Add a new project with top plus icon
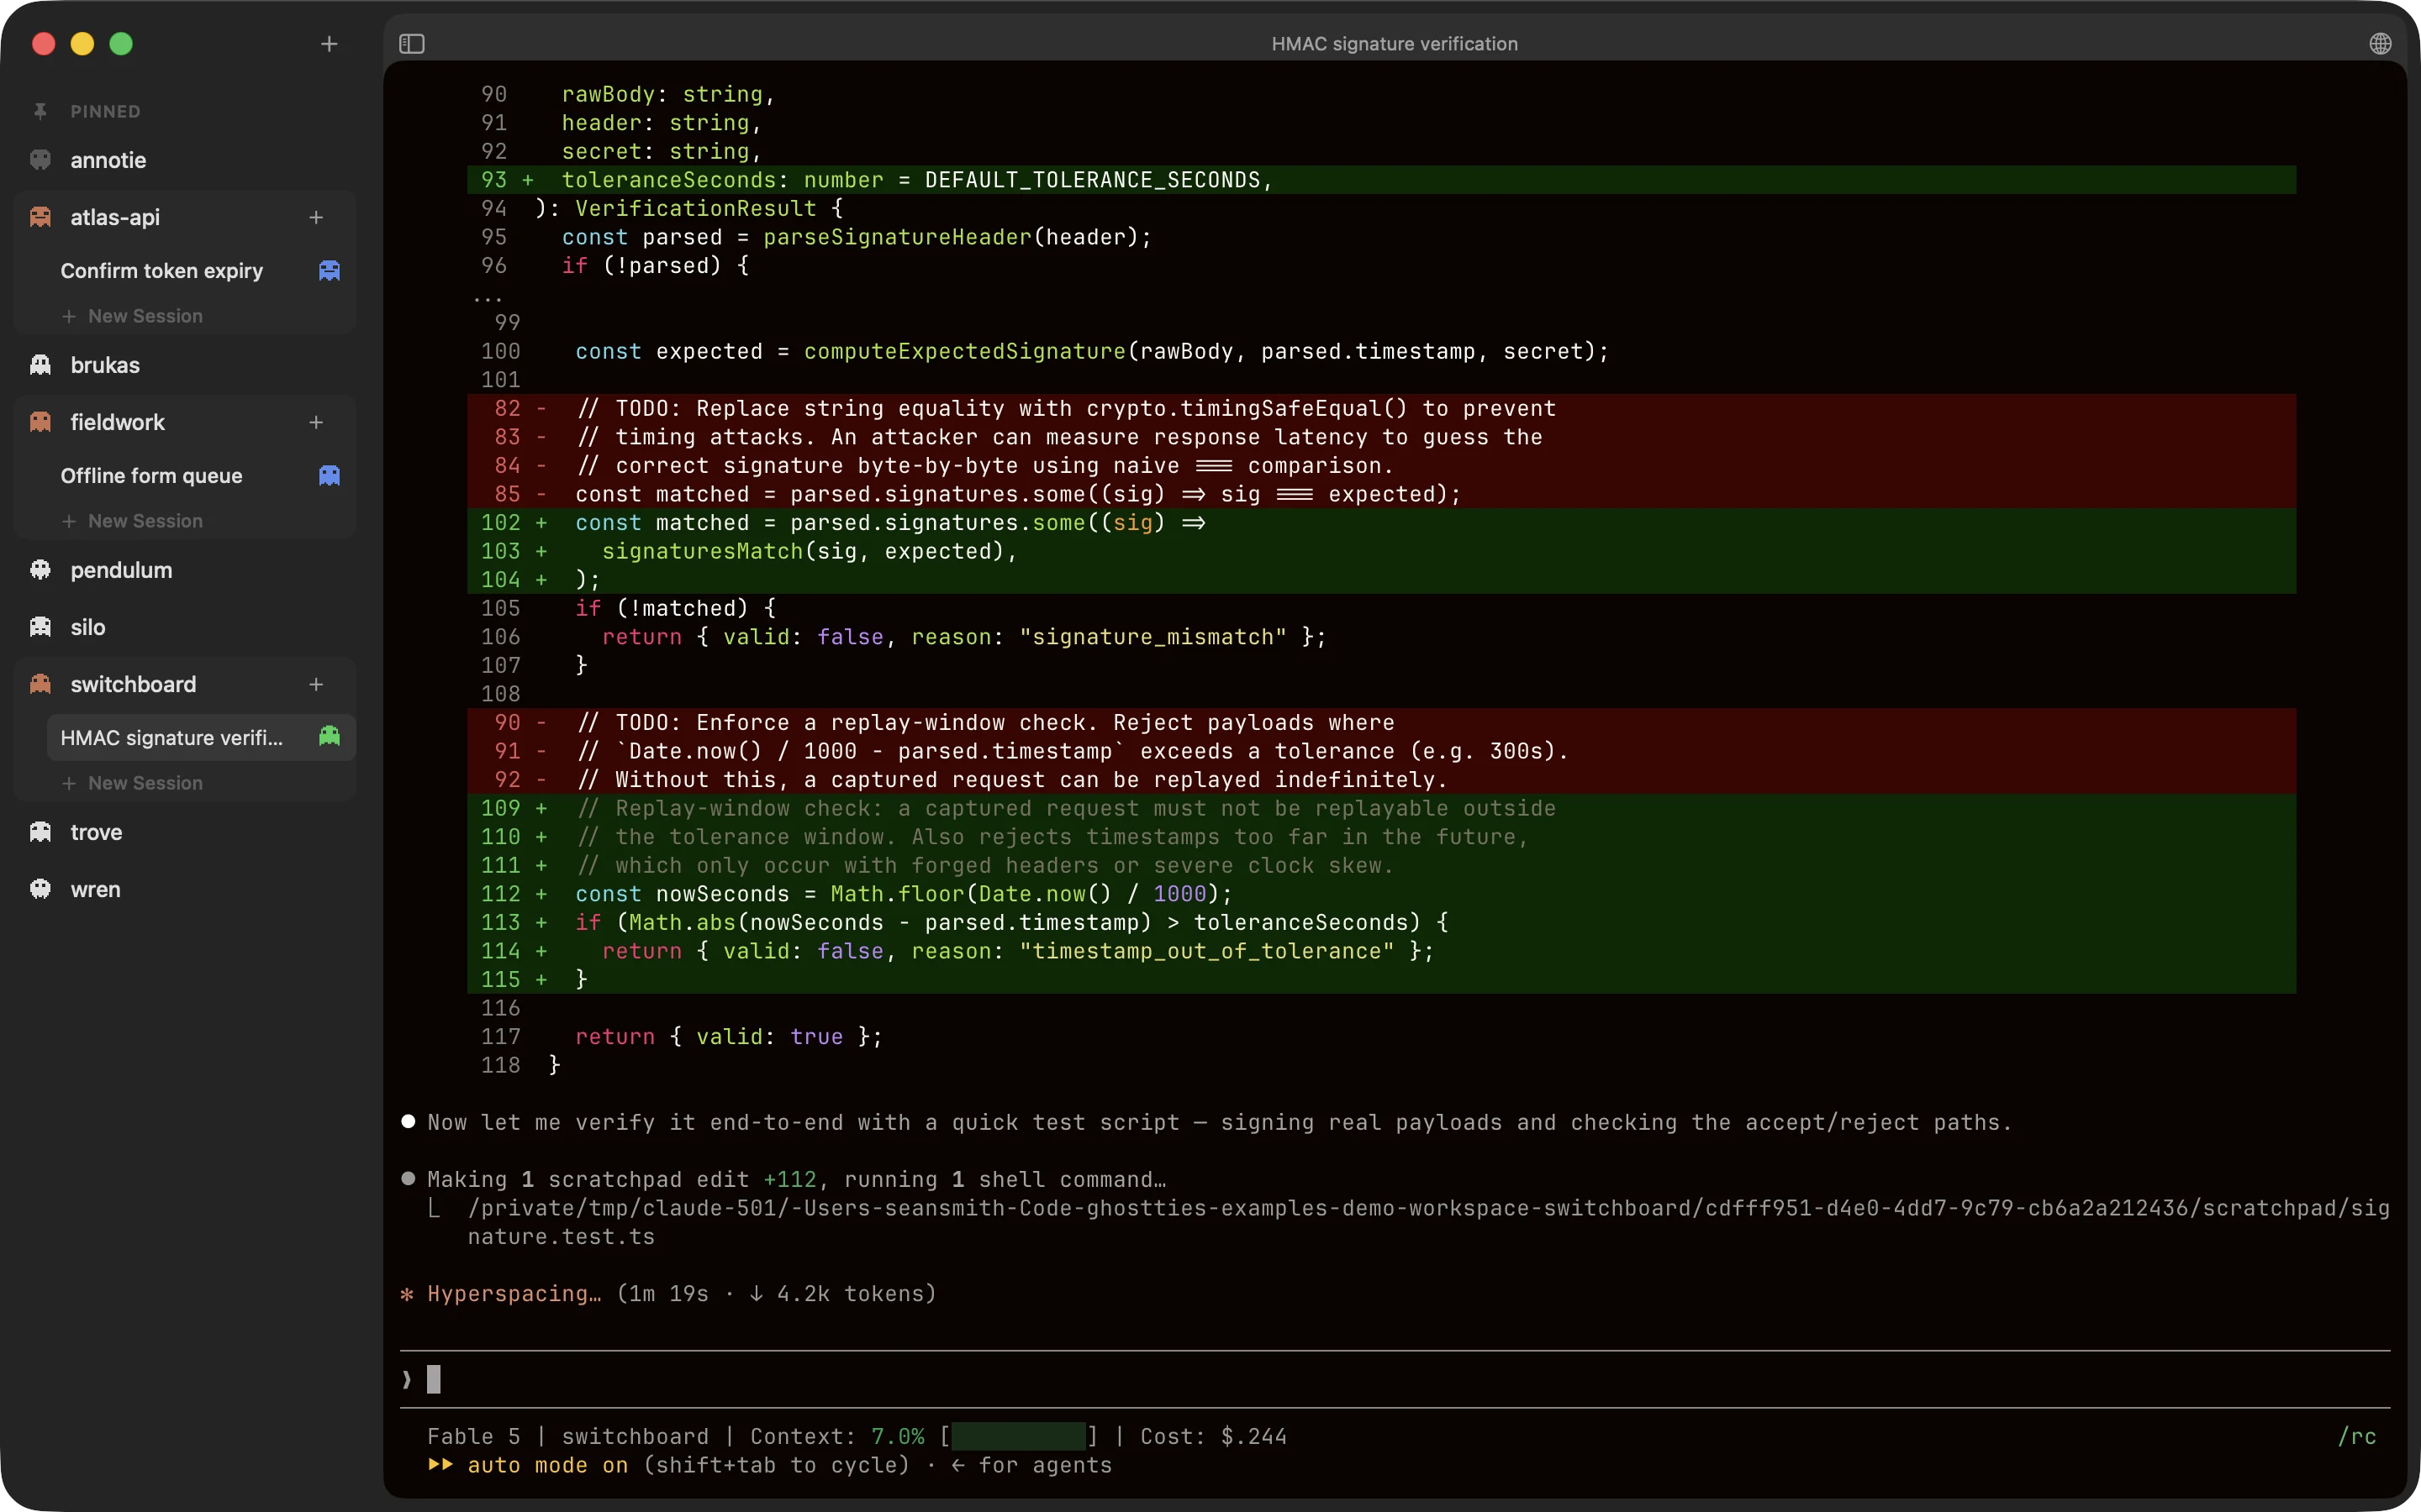Image resolution: width=2421 pixels, height=1512 pixels. [330, 44]
